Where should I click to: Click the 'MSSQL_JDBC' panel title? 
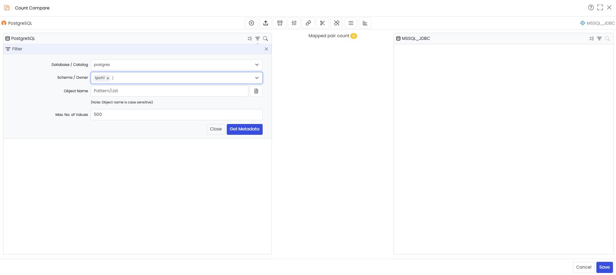[x=416, y=39]
